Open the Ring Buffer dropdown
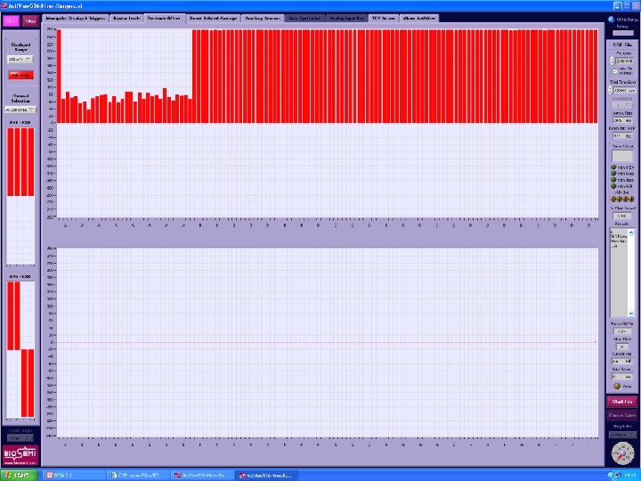Image resolution: width=641 pixels, height=481 pixels. pyautogui.click(x=622, y=435)
